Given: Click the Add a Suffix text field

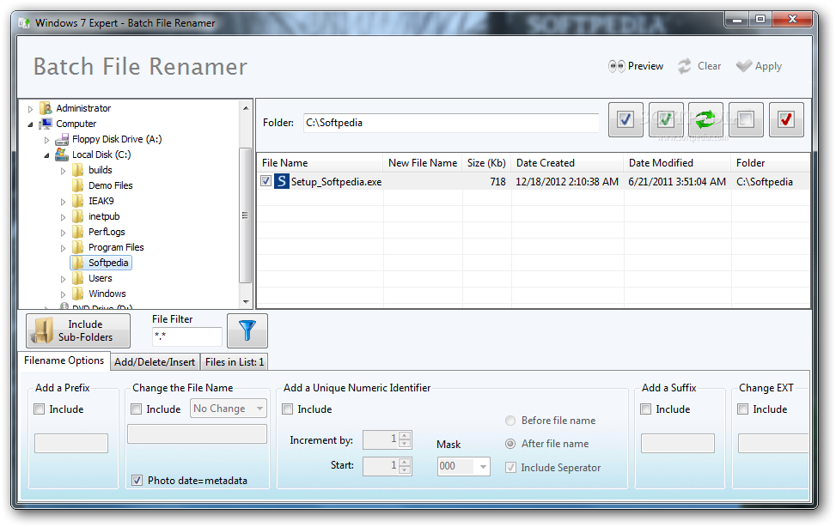Looking at the screenshot, I should (678, 444).
